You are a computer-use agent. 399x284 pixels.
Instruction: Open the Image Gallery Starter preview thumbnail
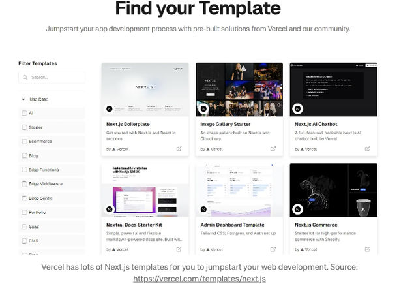[239, 89]
